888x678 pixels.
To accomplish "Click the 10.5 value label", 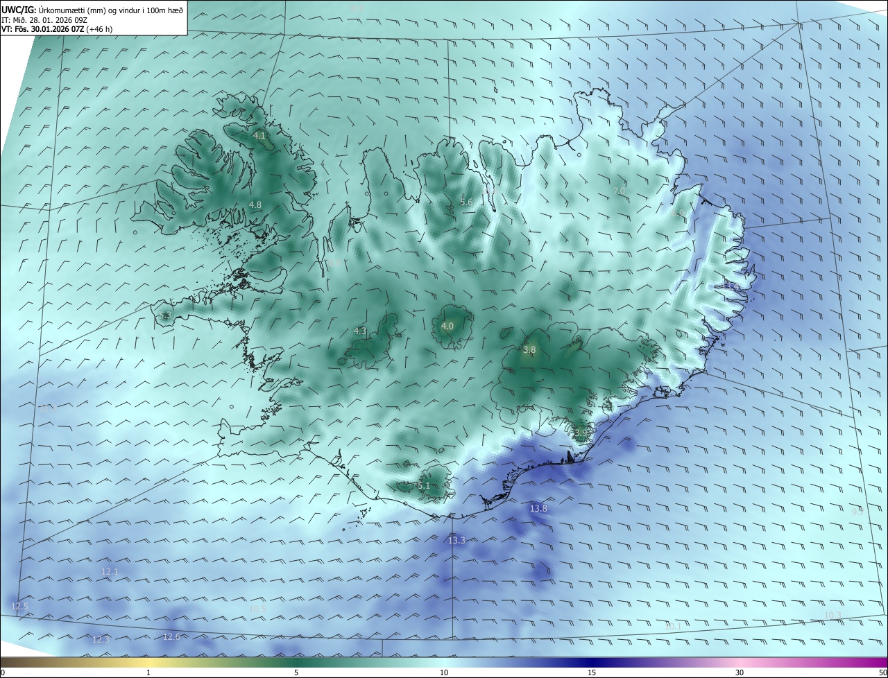I will pyautogui.click(x=257, y=609).
